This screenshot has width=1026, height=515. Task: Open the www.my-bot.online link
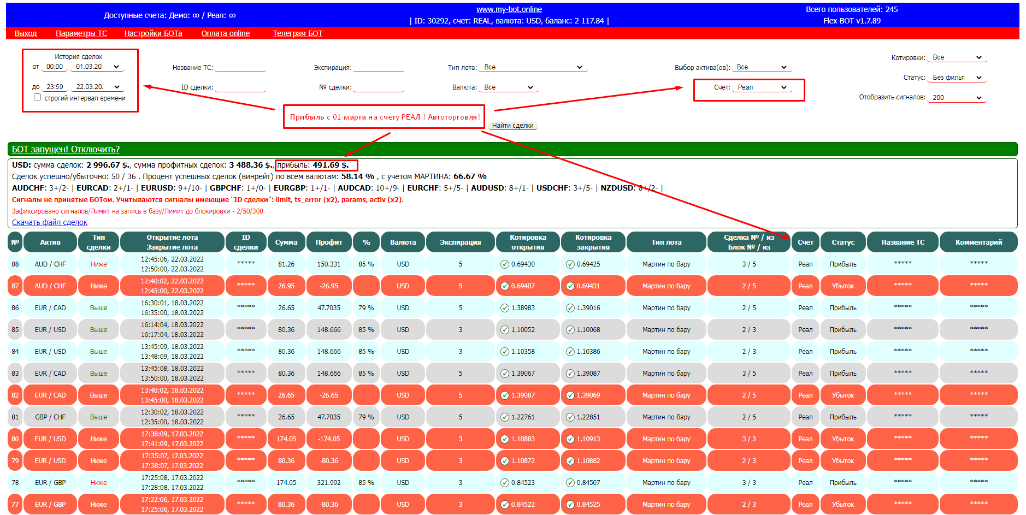coord(509,9)
